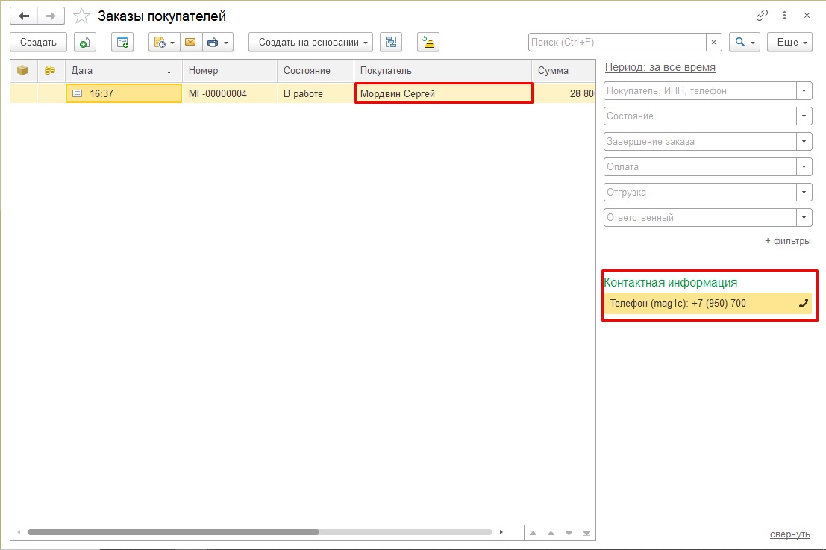Image resolution: width=826 pixels, height=550 pixels.
Task: Sort by the Покупатель column header
Action: coord(442,71)
